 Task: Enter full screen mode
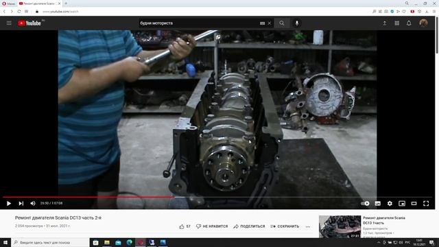click(x=426, y=203)
